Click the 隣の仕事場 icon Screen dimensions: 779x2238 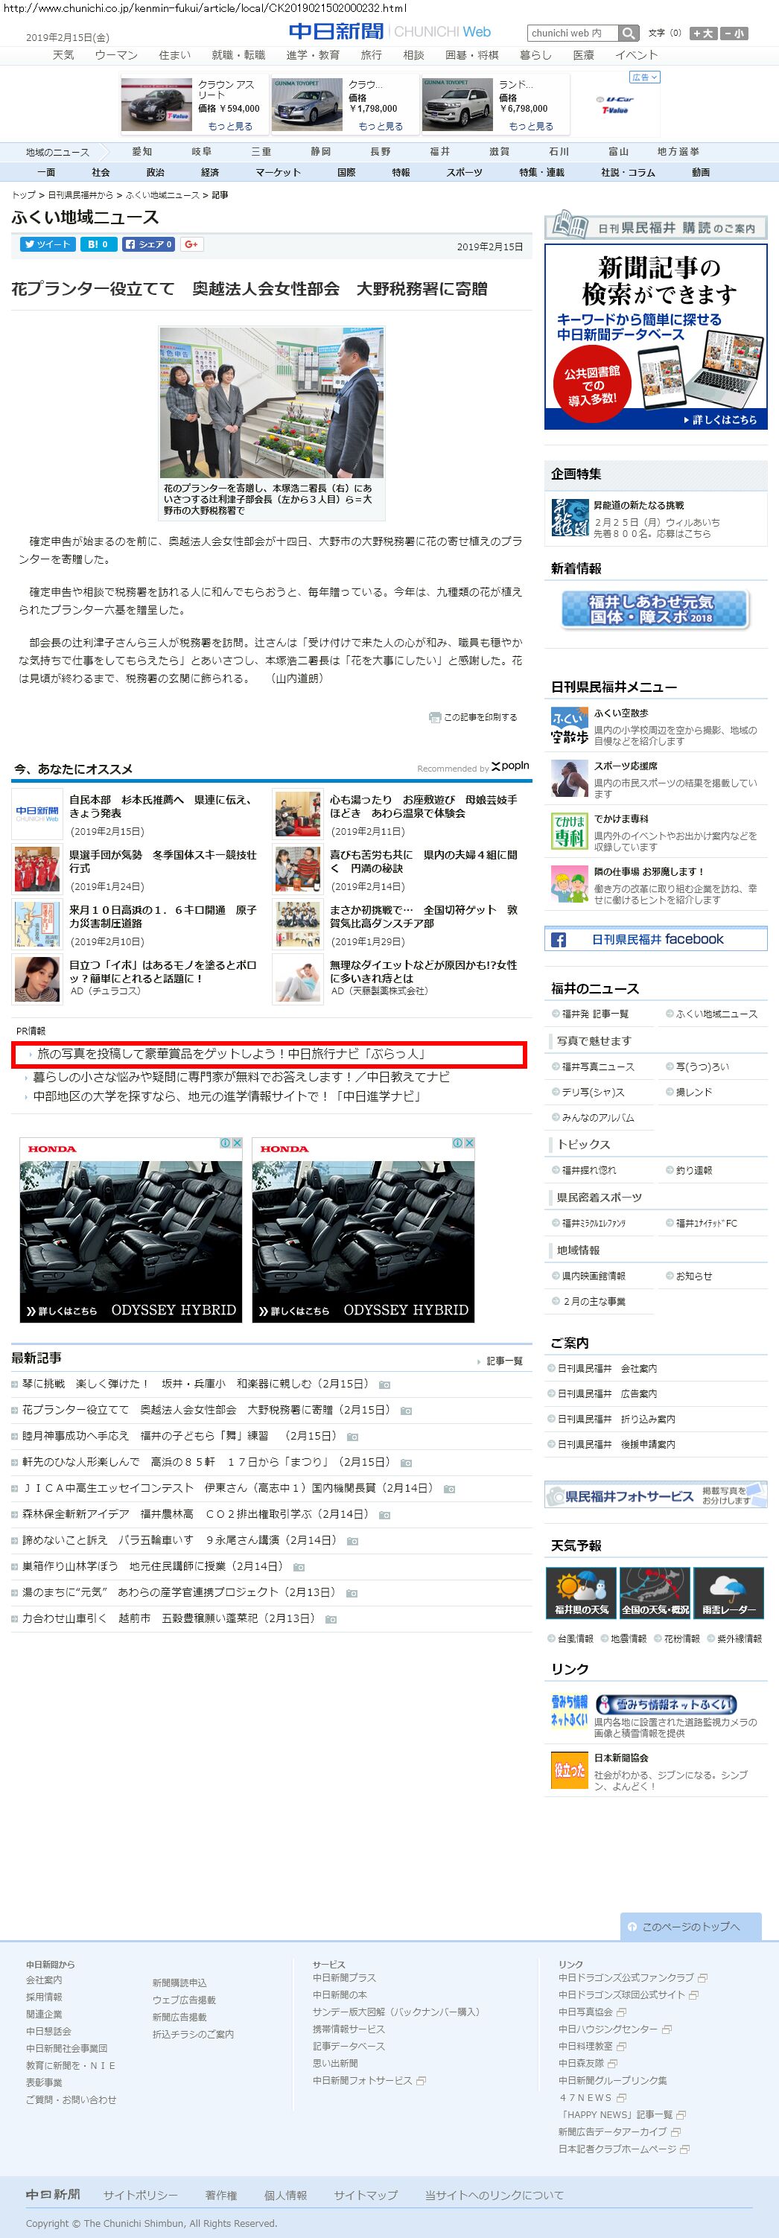click(x=570, y=885)
